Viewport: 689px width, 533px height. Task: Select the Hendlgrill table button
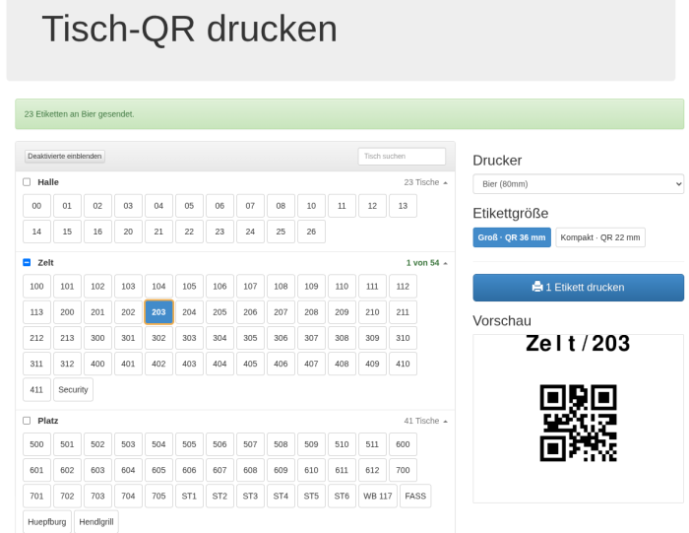(96, 521)
